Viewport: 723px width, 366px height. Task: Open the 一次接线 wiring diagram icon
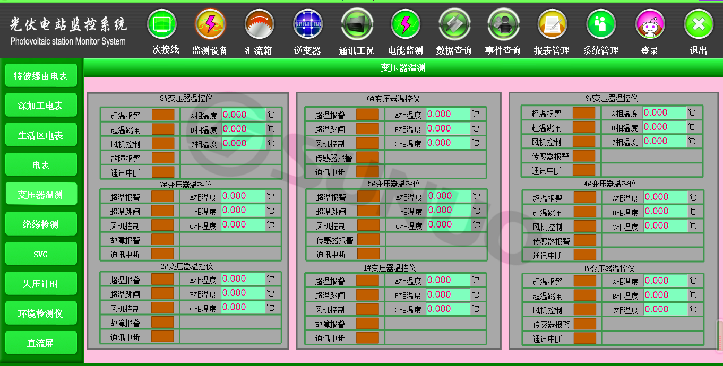(x=161, y=24)
